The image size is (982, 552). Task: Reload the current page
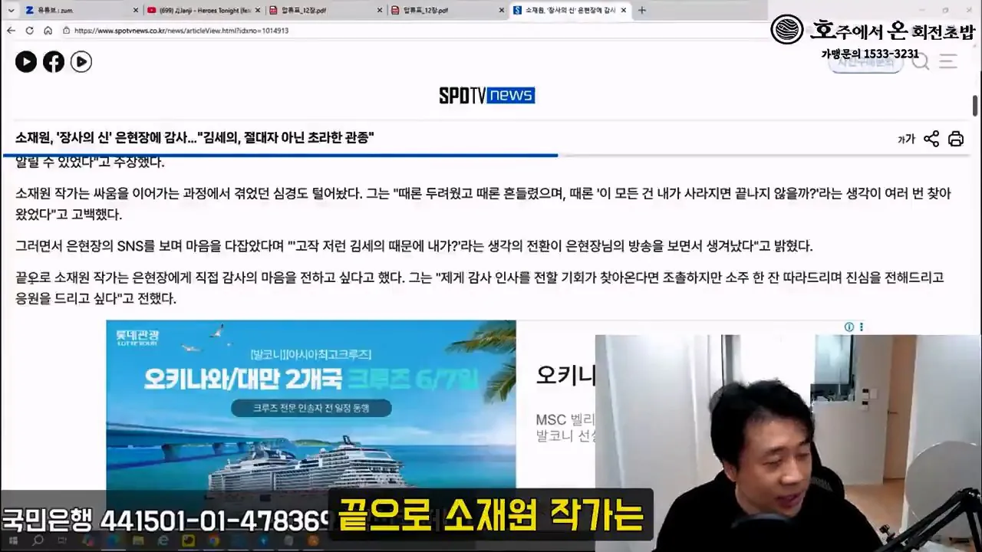point(29,31)
